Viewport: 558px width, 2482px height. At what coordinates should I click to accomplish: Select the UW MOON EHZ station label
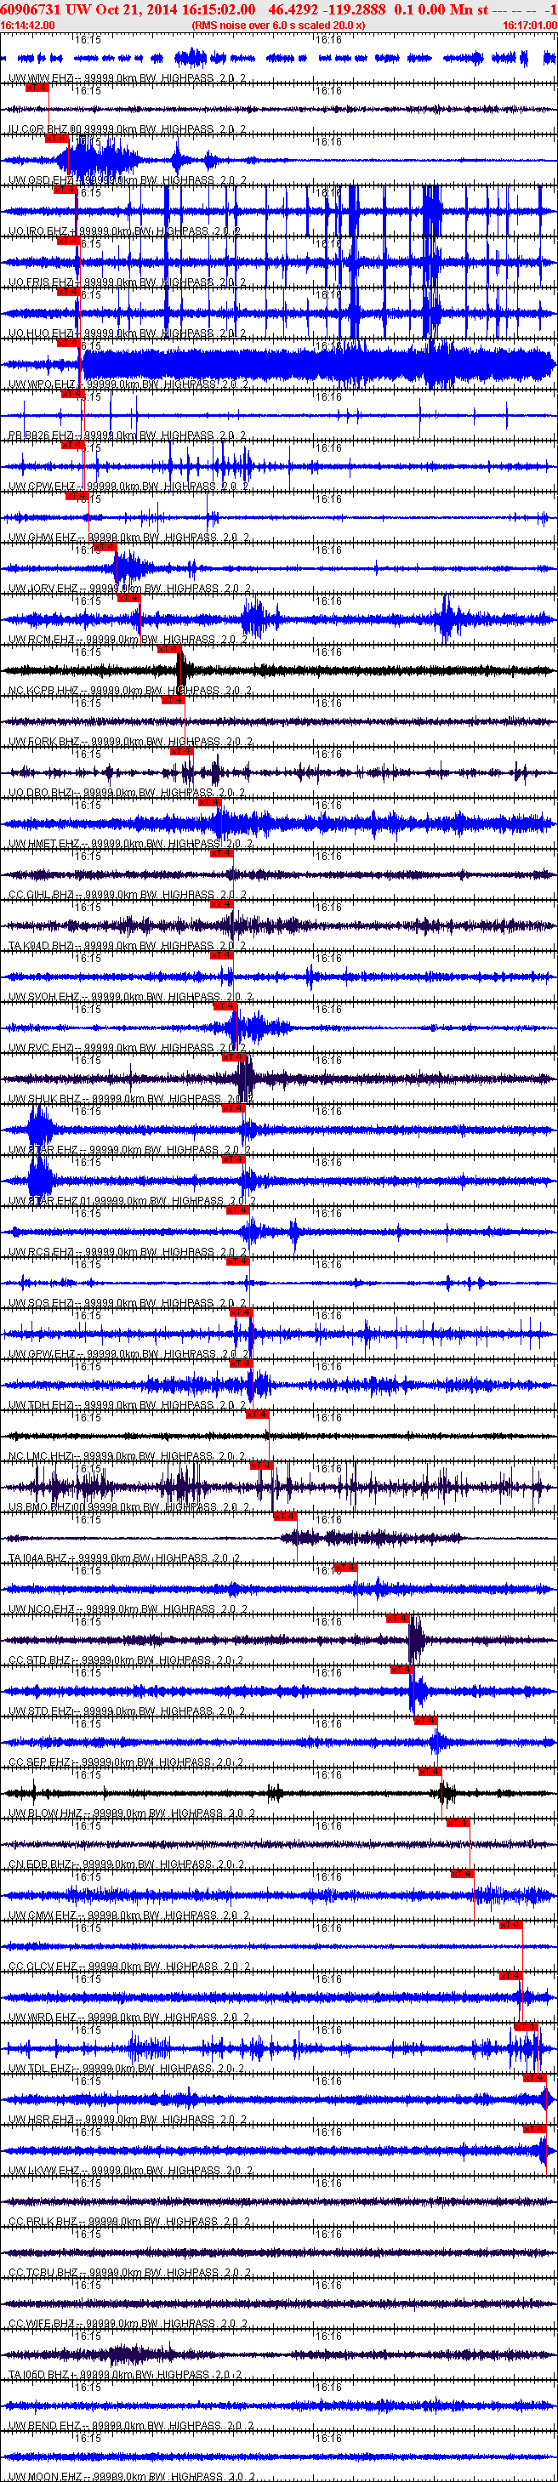pyautogui.click(x=131, y=2477)
